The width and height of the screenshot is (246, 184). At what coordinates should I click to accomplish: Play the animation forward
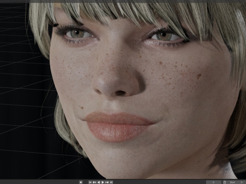click(x=102, y=182)
